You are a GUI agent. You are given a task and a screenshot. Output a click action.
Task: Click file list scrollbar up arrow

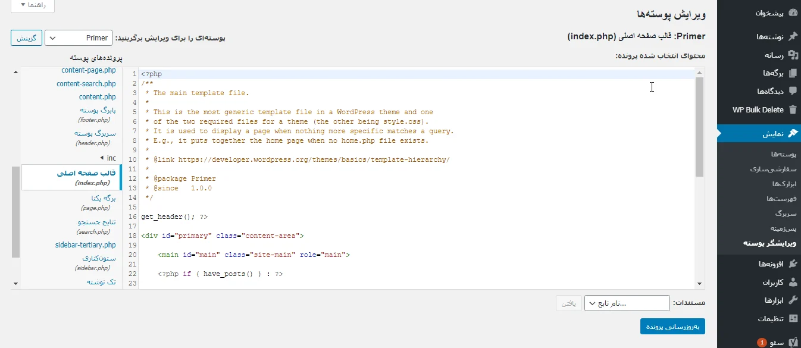point(15,71)
